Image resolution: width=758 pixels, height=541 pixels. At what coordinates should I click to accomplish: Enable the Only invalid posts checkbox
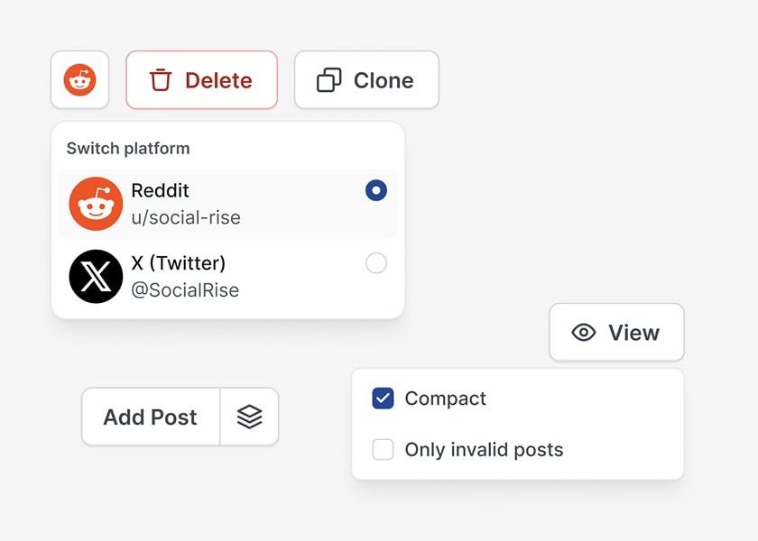[x=384, y=449]
